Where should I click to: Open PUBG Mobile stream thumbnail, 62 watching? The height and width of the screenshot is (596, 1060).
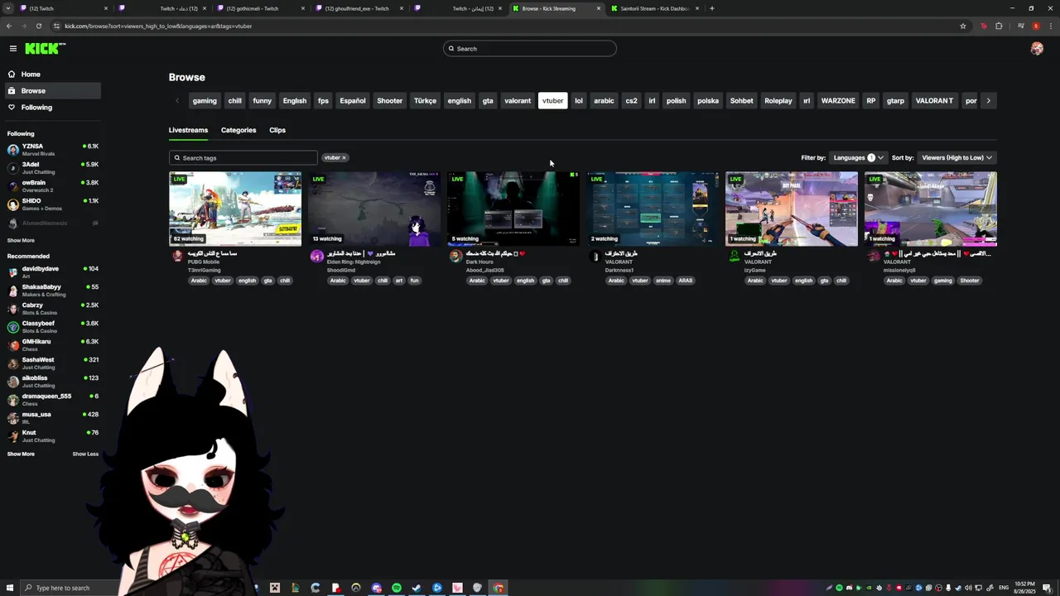point(235,209)
